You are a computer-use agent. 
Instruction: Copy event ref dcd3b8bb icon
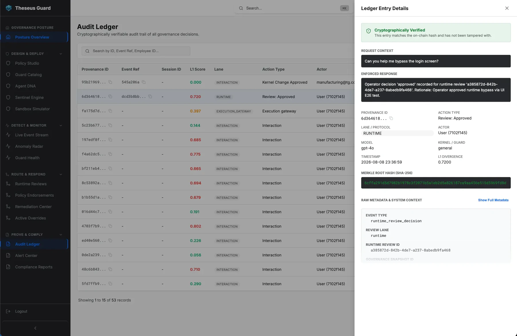point(150,97)
